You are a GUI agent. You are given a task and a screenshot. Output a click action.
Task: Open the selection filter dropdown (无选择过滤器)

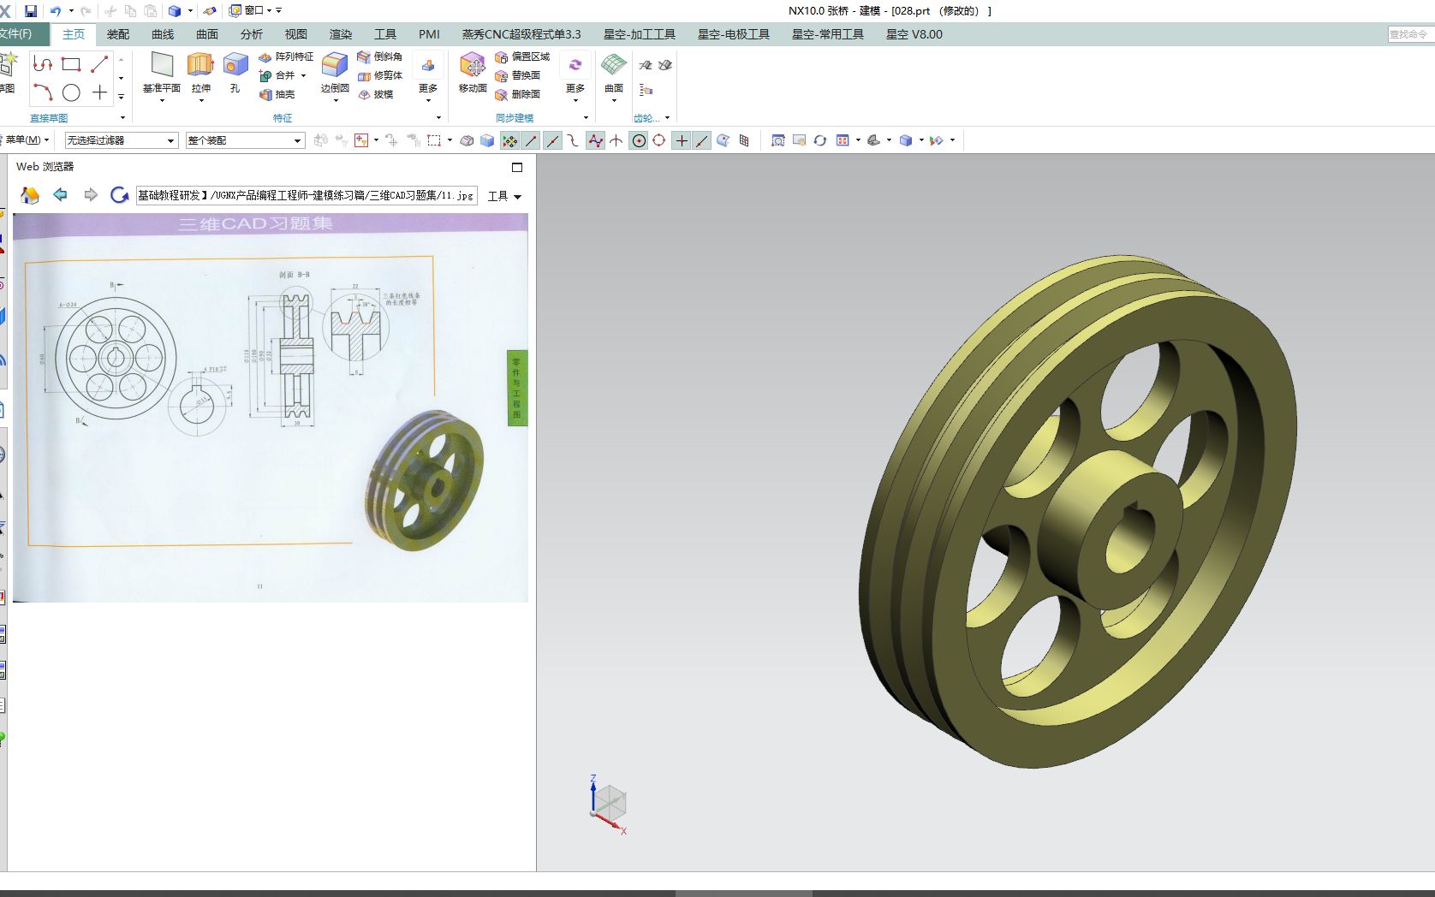point(121,140)
